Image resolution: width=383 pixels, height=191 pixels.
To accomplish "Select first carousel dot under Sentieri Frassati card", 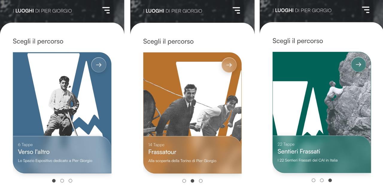I will [313, 180].
